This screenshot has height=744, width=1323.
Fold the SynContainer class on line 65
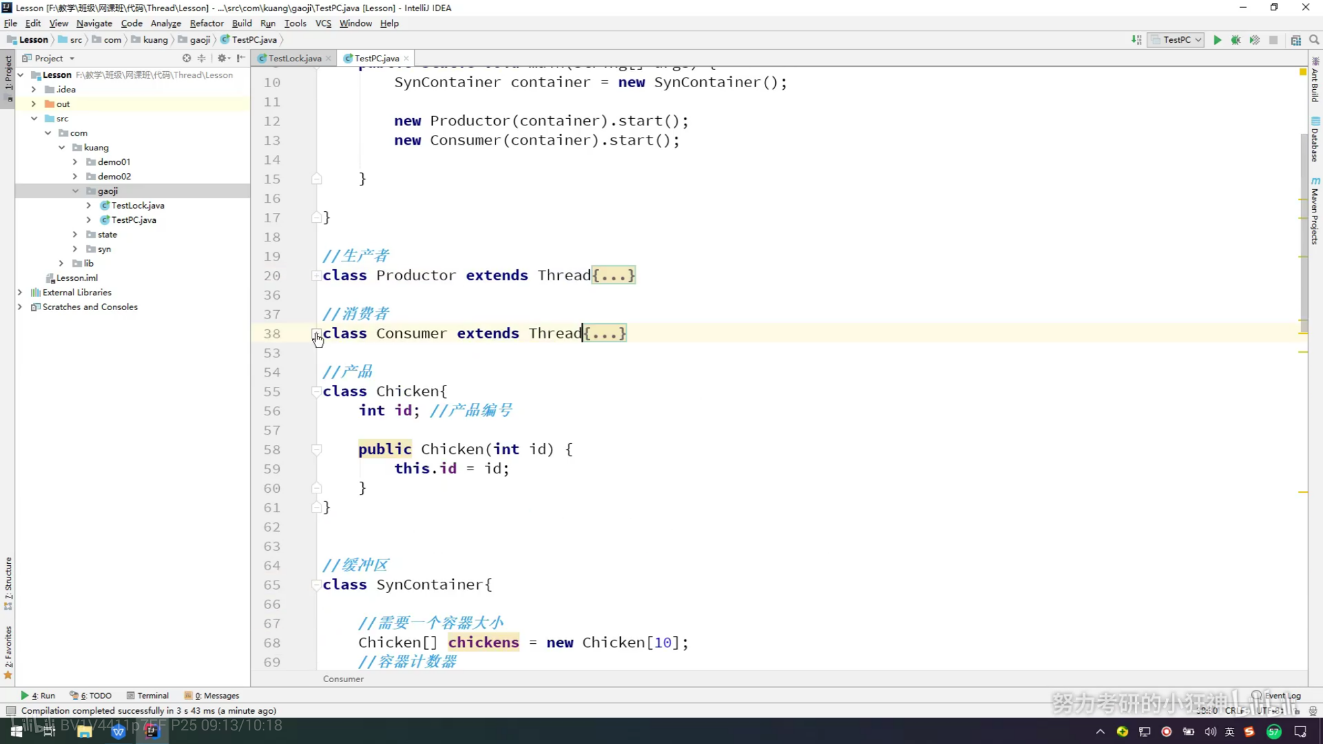tap(317, 585)
